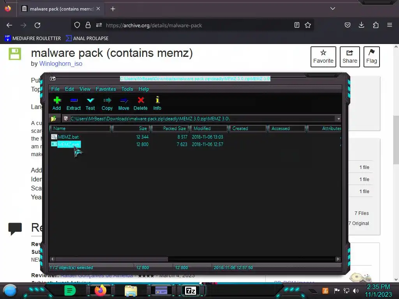Select the MEMZ.bat file row
Screen dimensions: 399x299
[x=196, y=137]
